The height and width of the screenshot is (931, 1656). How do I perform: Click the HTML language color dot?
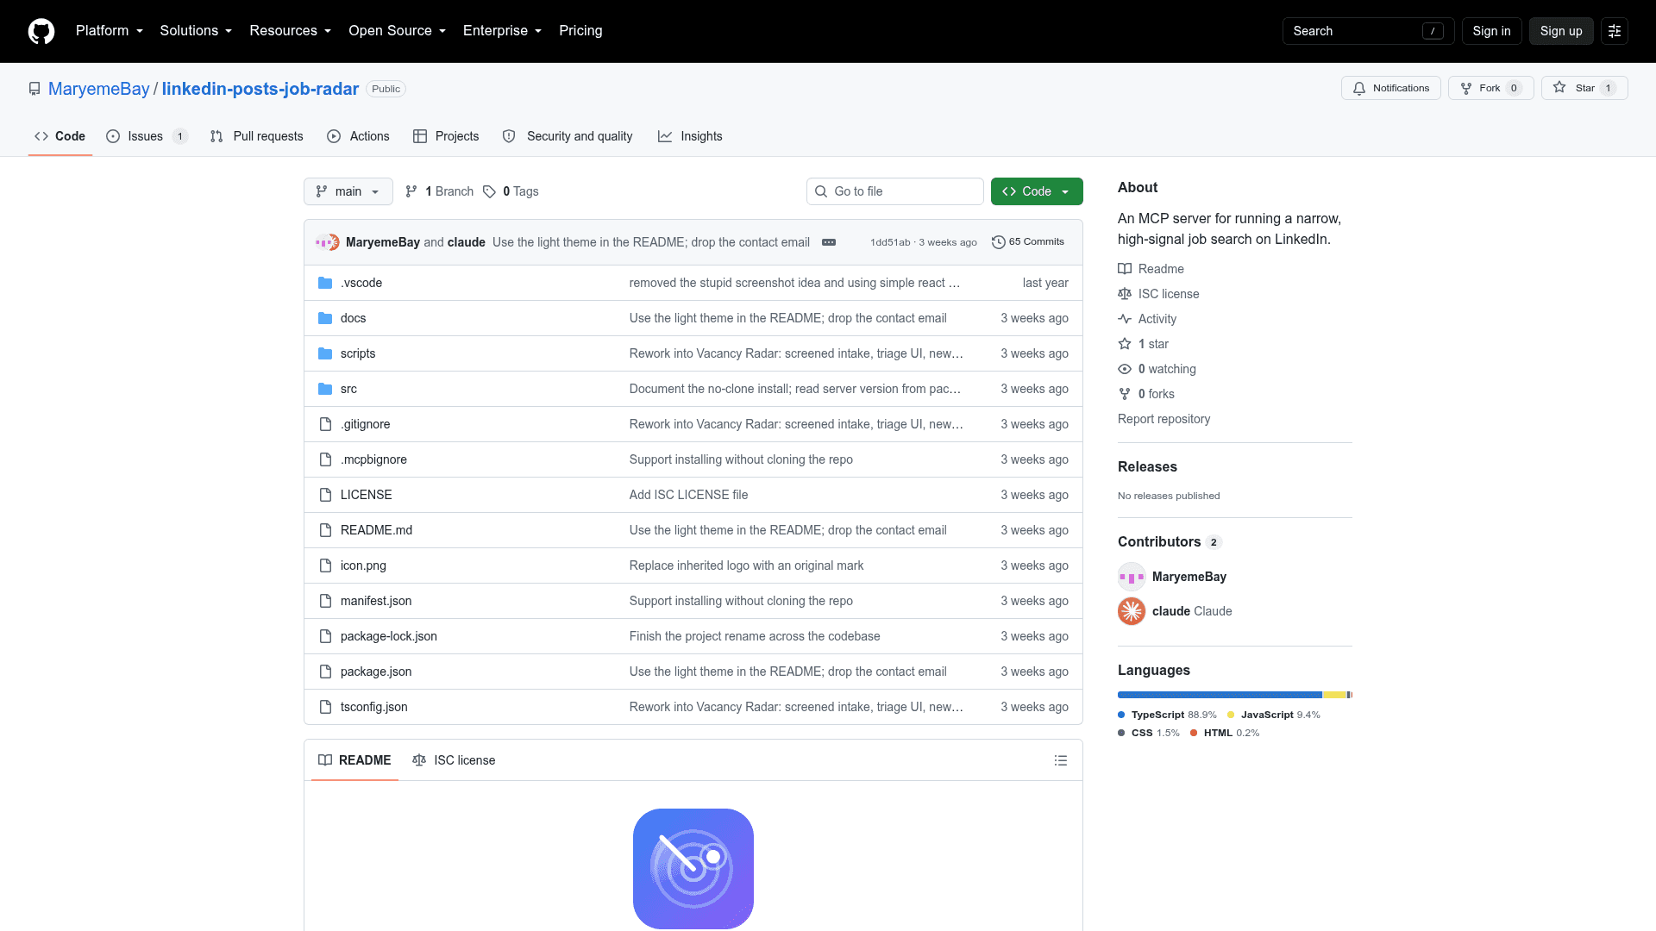click(1194, 733)
